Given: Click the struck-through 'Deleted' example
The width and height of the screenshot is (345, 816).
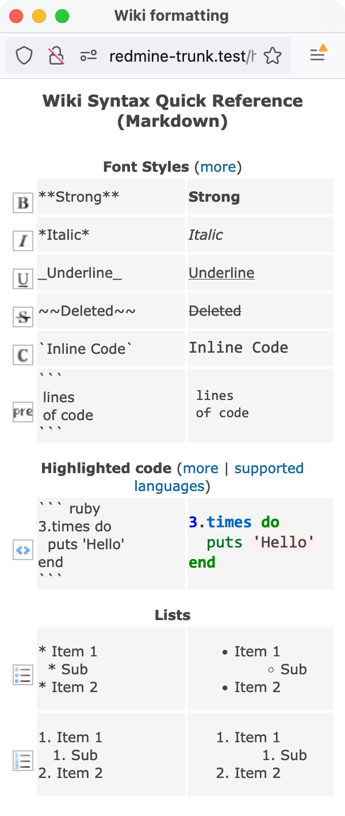Looking at the screenshot, I should (215, 311).
